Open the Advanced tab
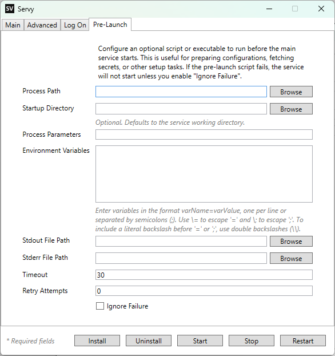This screenshot has width=335, height=356. tap(42, 25)
